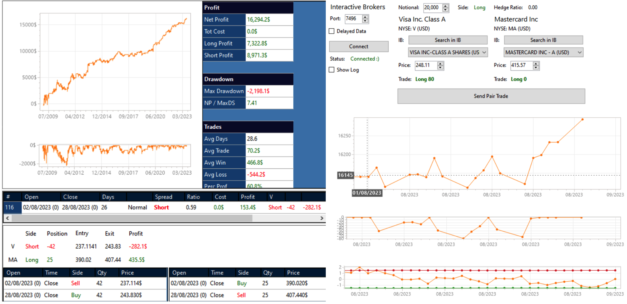The image size is (627, 304).
Task: Open the VISA INC-CLASS A SHARES dropdown
Action: (448, 52)
